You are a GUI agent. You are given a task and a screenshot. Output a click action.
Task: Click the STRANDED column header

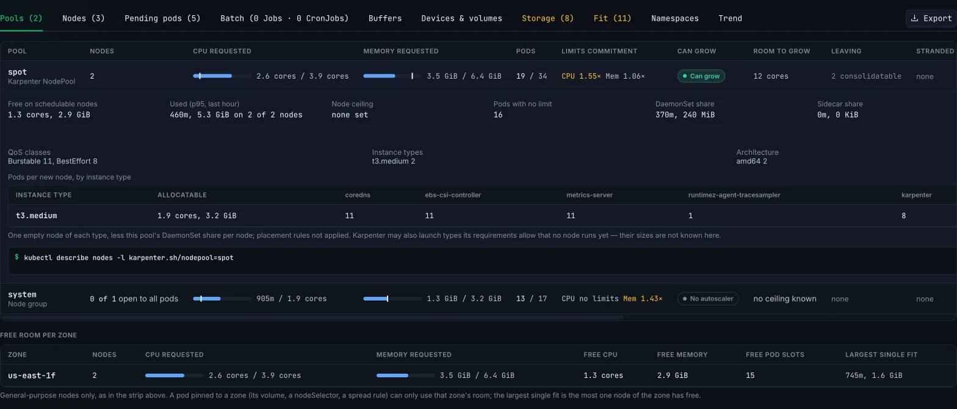tap(935, 51)
